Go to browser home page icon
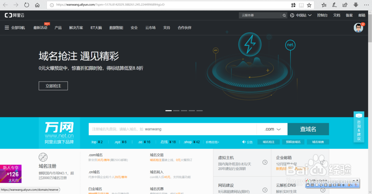Screen dimensions: 372x194 point(37,5)
